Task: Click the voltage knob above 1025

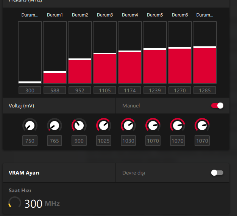Action: [104, 125]
